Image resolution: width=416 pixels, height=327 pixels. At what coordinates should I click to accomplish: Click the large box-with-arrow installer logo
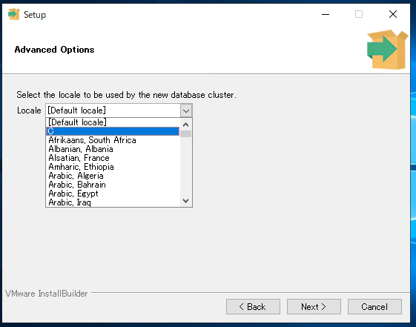[x=387, y=50]
